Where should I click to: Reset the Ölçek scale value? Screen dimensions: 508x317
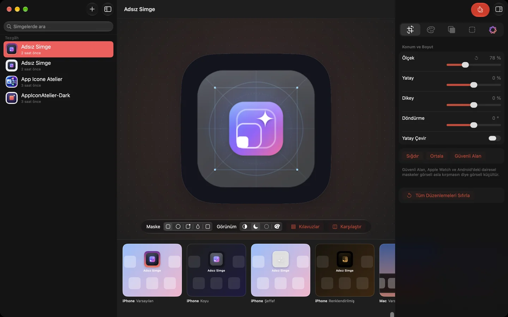[476, 58]
